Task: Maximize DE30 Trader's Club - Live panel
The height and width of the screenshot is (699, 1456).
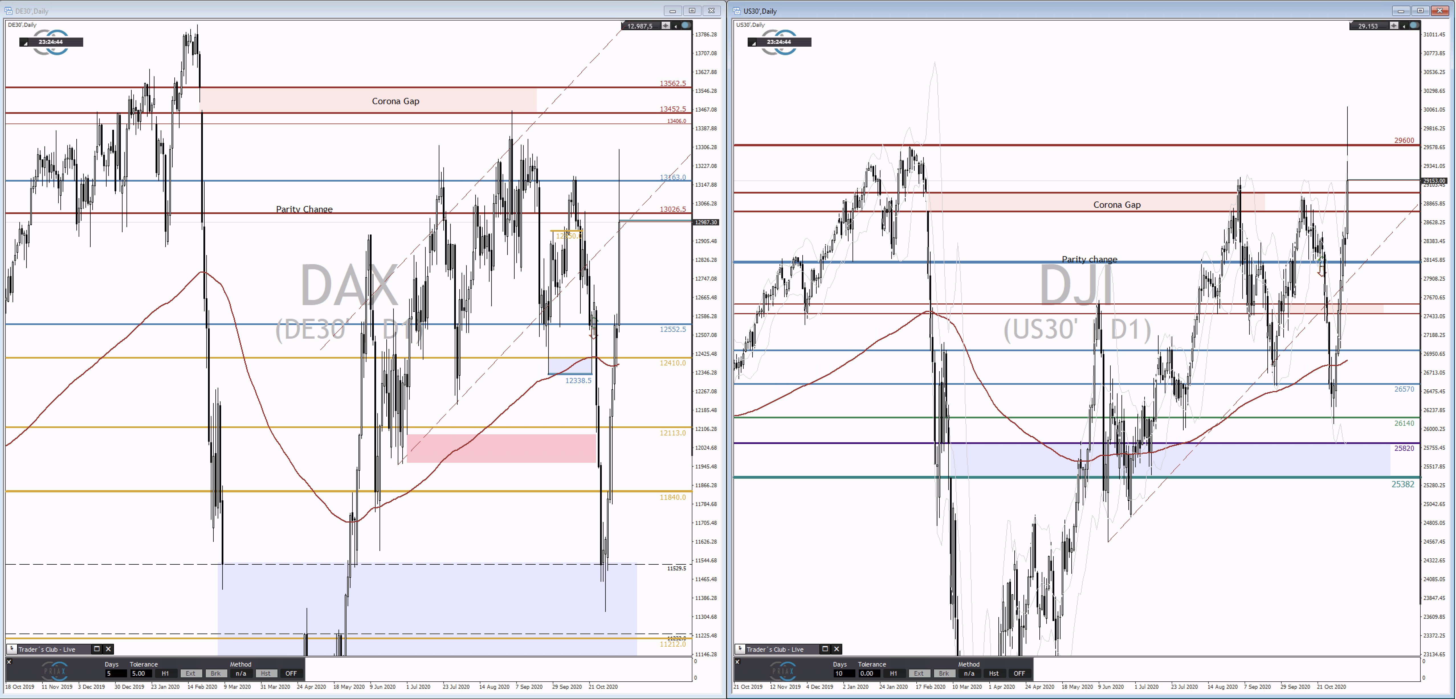Action: coord(97,649)
